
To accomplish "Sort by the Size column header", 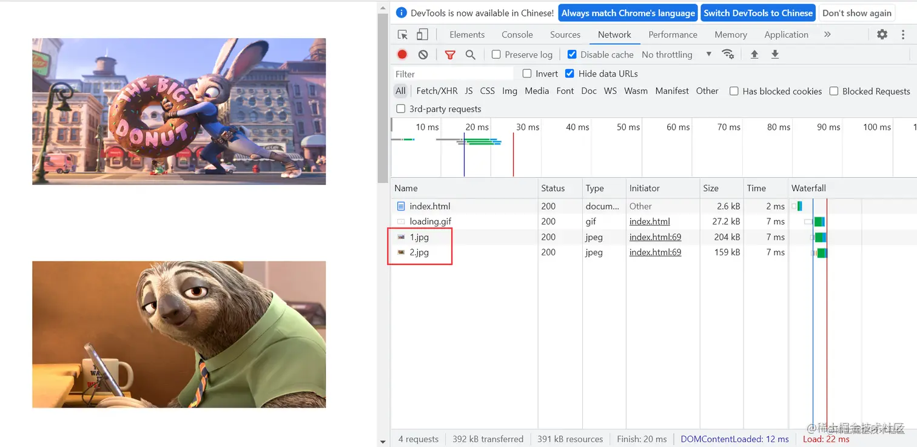I will [x=721, y=188].
